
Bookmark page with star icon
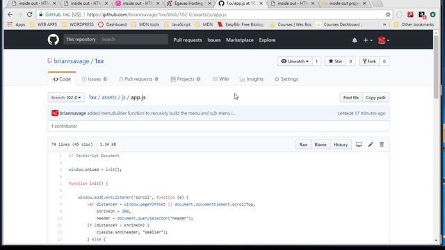(x=388, y=15)
